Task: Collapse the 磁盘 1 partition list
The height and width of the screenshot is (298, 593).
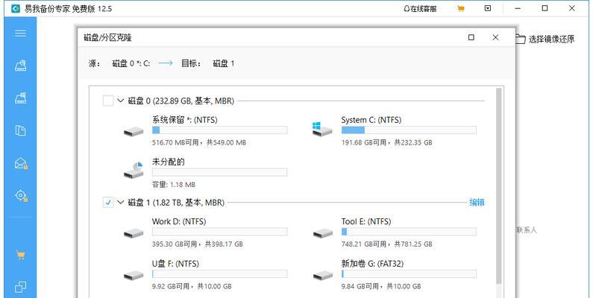Action: tap(121, 203)
